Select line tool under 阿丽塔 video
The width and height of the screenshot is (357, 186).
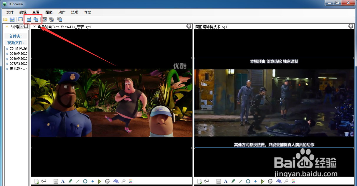point(241,181)
